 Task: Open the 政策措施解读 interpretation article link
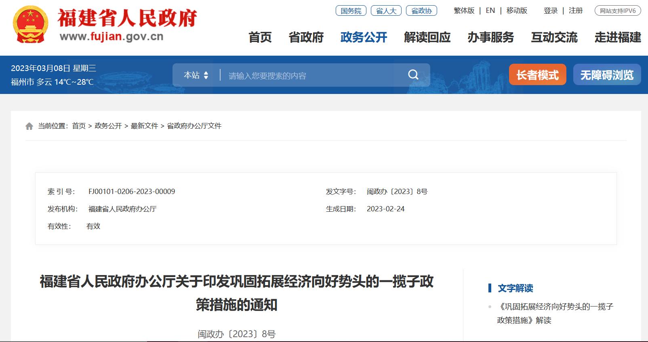555,313
